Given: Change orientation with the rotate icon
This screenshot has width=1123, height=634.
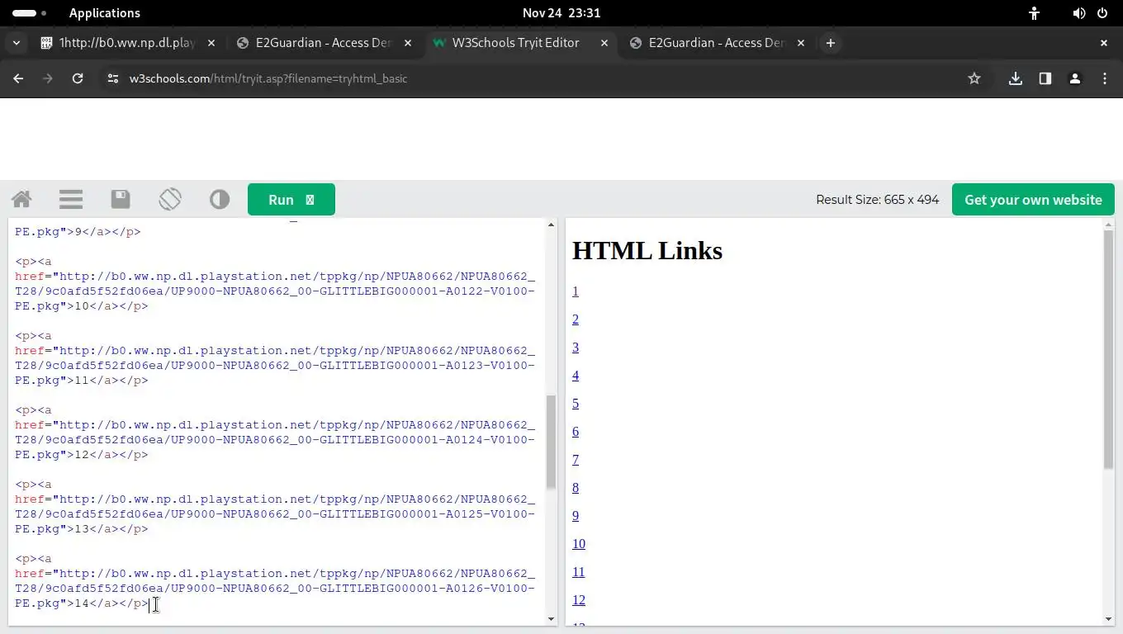Looking at the screenshot, I should coord(170,199).
